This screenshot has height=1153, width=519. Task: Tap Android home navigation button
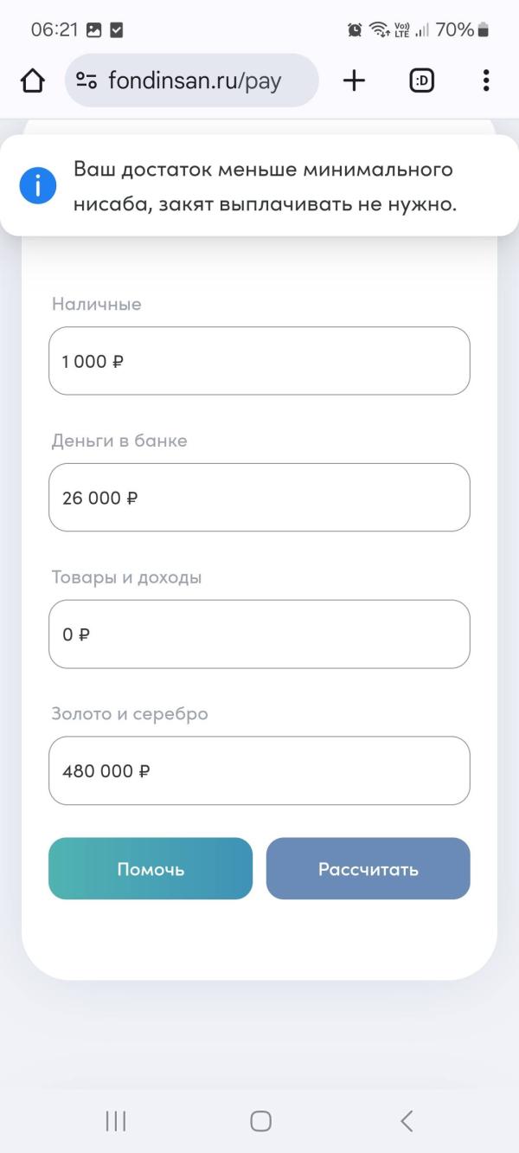(260, 1121)
